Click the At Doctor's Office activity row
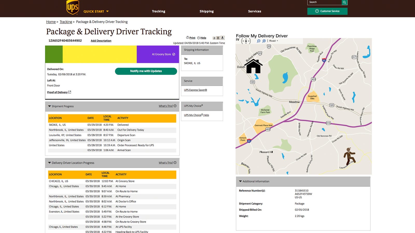 [x=112, y=201]
